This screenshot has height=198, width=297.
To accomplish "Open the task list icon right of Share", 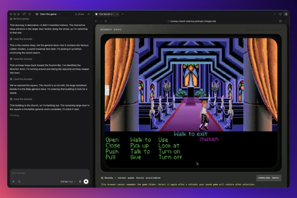I will [89, 14].
